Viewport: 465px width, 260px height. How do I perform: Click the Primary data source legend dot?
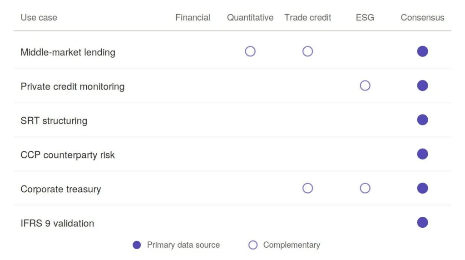coord(137,245)
